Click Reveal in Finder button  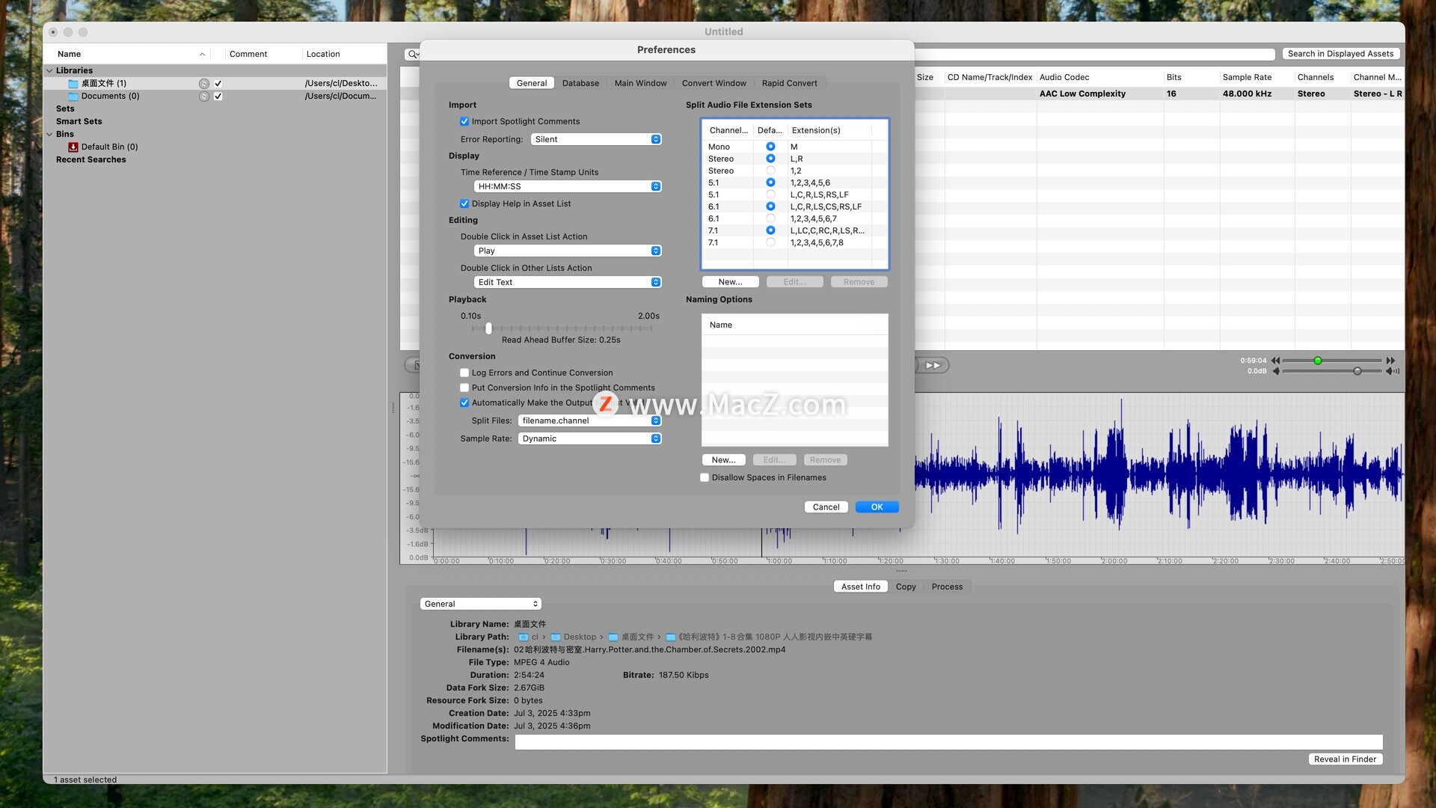point(1345,759)
